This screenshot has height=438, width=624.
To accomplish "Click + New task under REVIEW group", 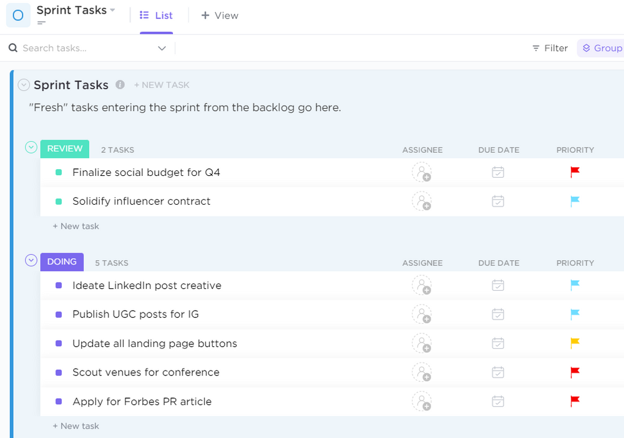I will click(76, 226).
